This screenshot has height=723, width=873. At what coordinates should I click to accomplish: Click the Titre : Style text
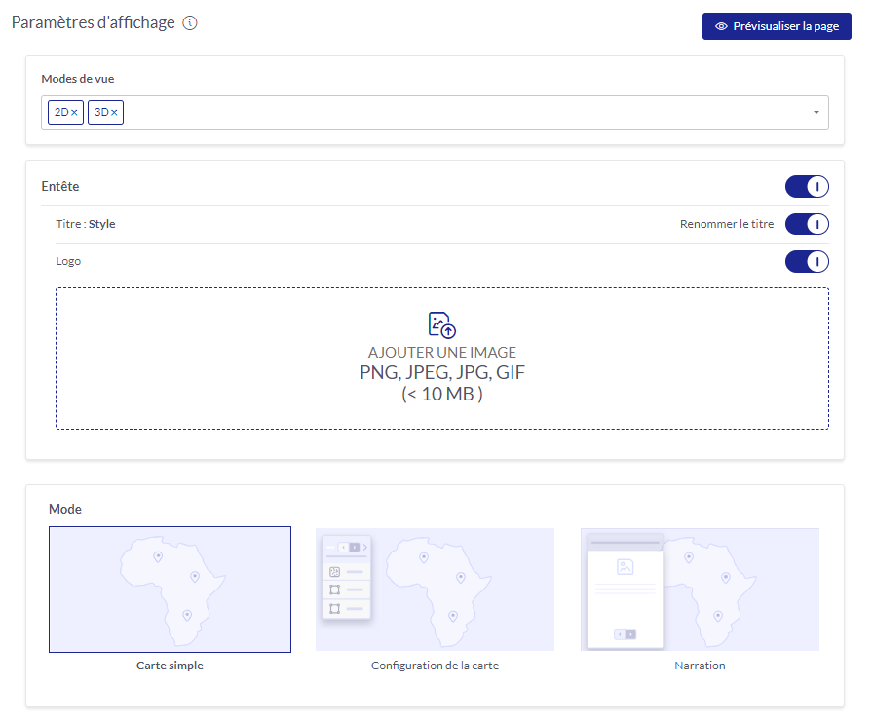pyautogui.click(x=86, y=224)
